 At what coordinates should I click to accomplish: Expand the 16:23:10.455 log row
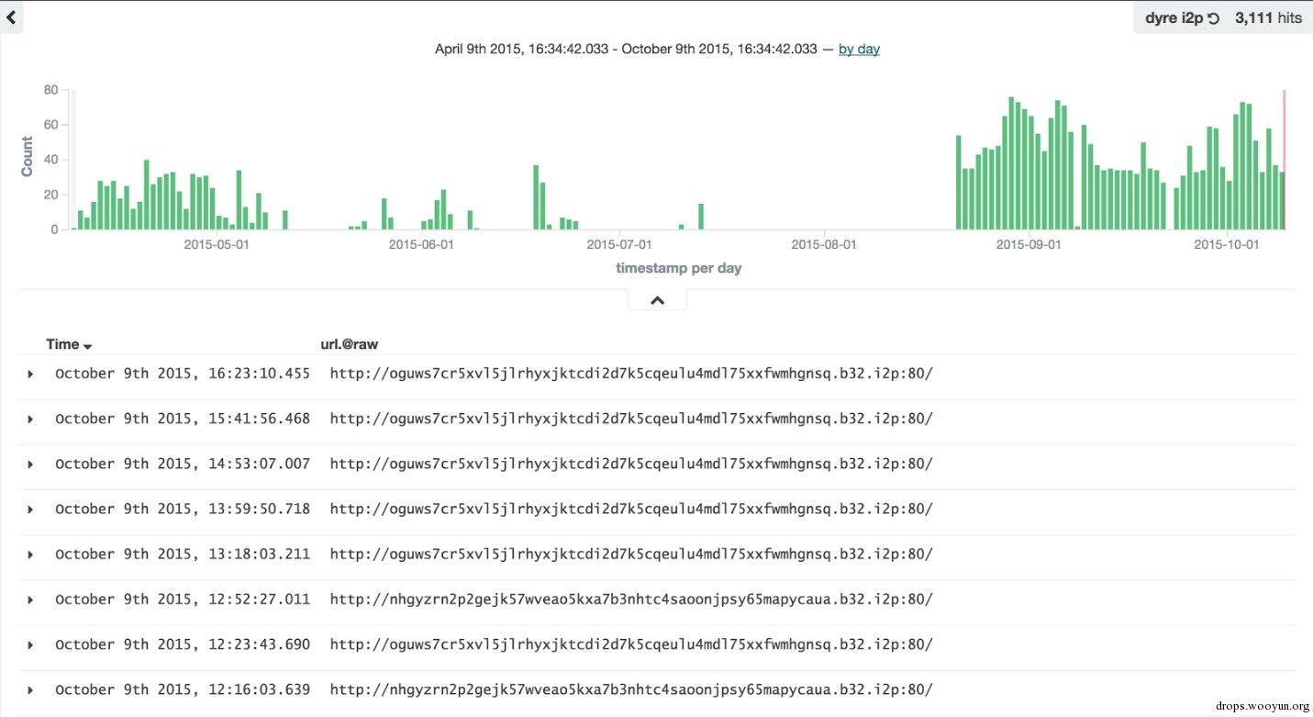[x=30, y=375]
